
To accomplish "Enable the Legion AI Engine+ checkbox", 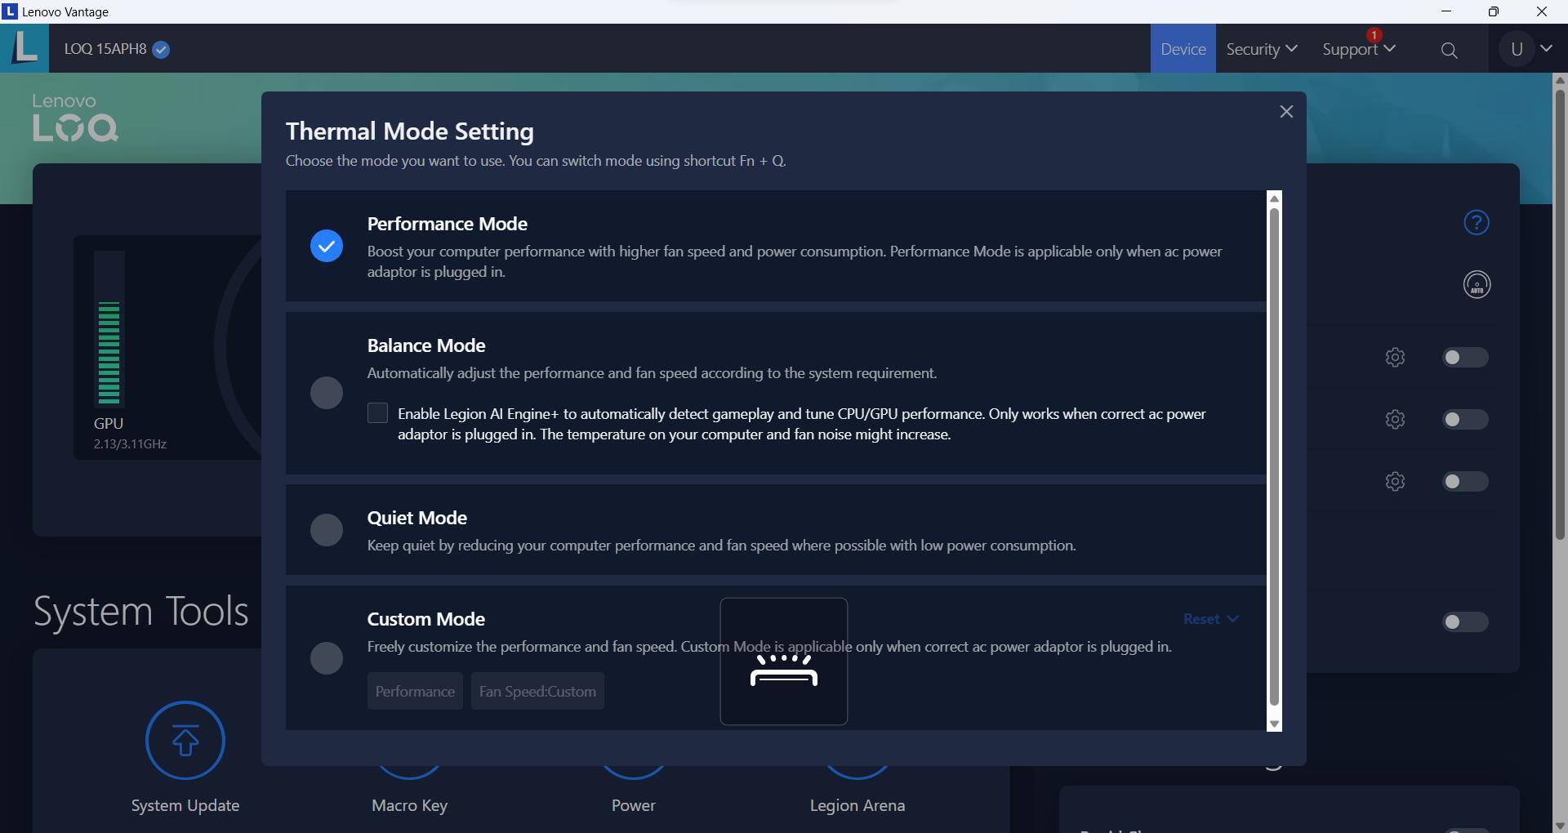I will click(x=377, y=413).
